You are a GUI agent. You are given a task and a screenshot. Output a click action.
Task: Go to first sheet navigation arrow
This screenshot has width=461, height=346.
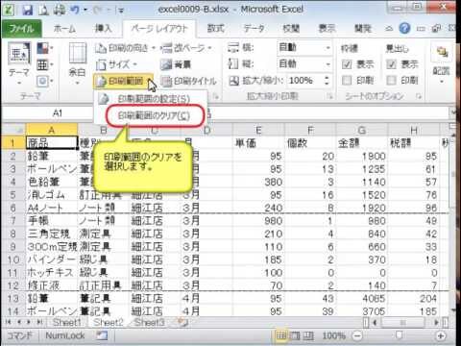[x=9, y=322]
